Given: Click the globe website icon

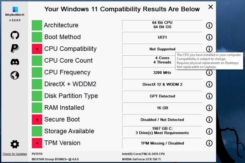Looking at the screenshot, I should (x=15, y=75).
